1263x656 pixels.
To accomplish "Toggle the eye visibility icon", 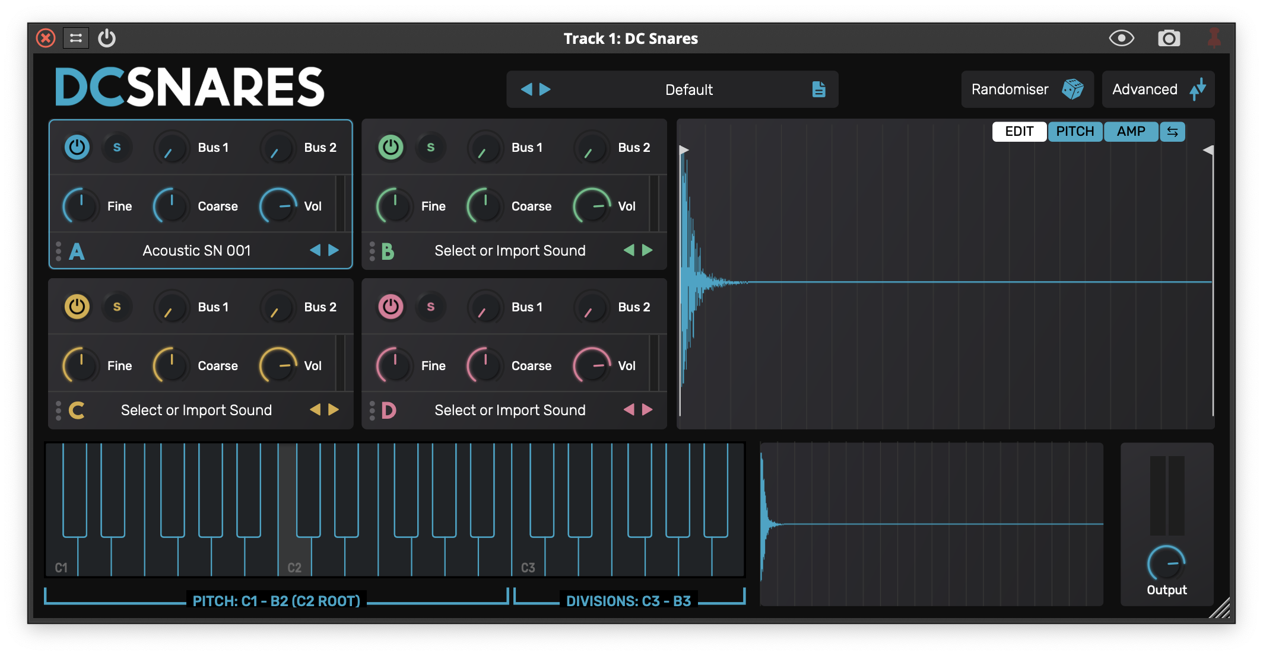I will tap(1121, 39).
